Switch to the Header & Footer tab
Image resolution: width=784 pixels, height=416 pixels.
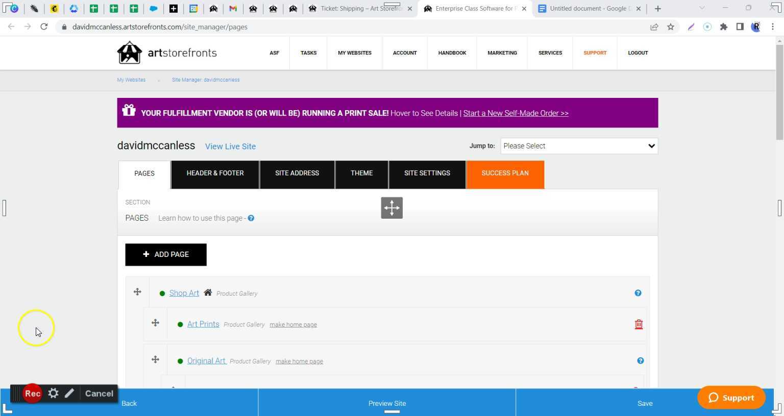[215, 173]
